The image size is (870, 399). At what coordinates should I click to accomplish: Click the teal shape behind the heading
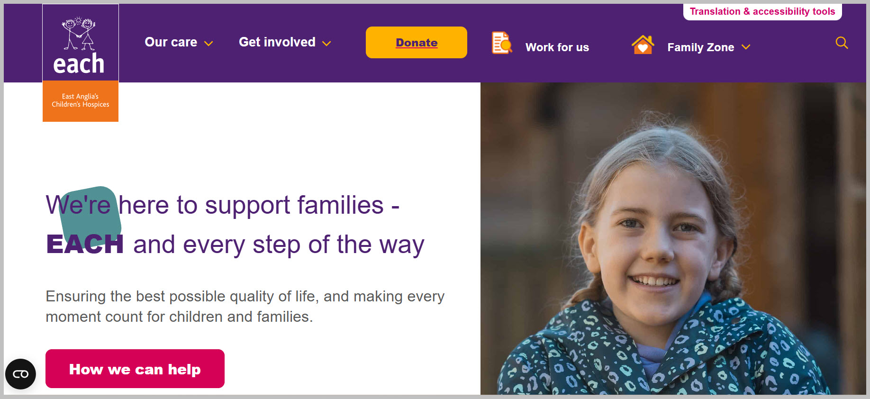[x=90, y=217]
